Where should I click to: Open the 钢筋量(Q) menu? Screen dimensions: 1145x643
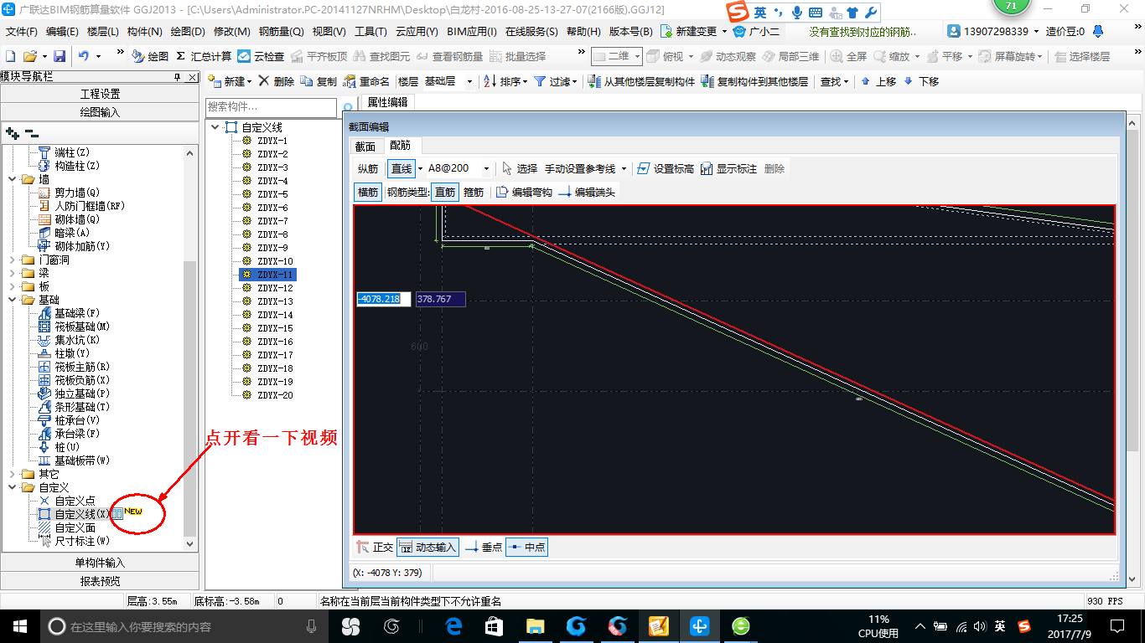(x=281, y=32)
